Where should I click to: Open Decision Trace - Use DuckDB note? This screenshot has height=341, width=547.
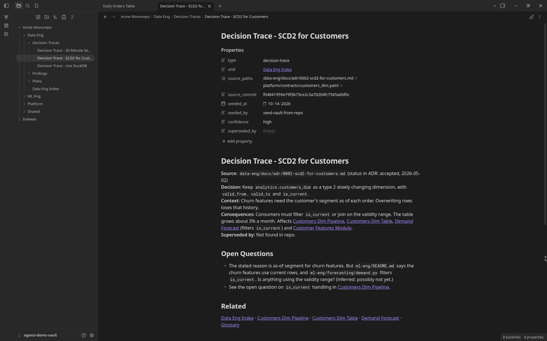(62, 66)
